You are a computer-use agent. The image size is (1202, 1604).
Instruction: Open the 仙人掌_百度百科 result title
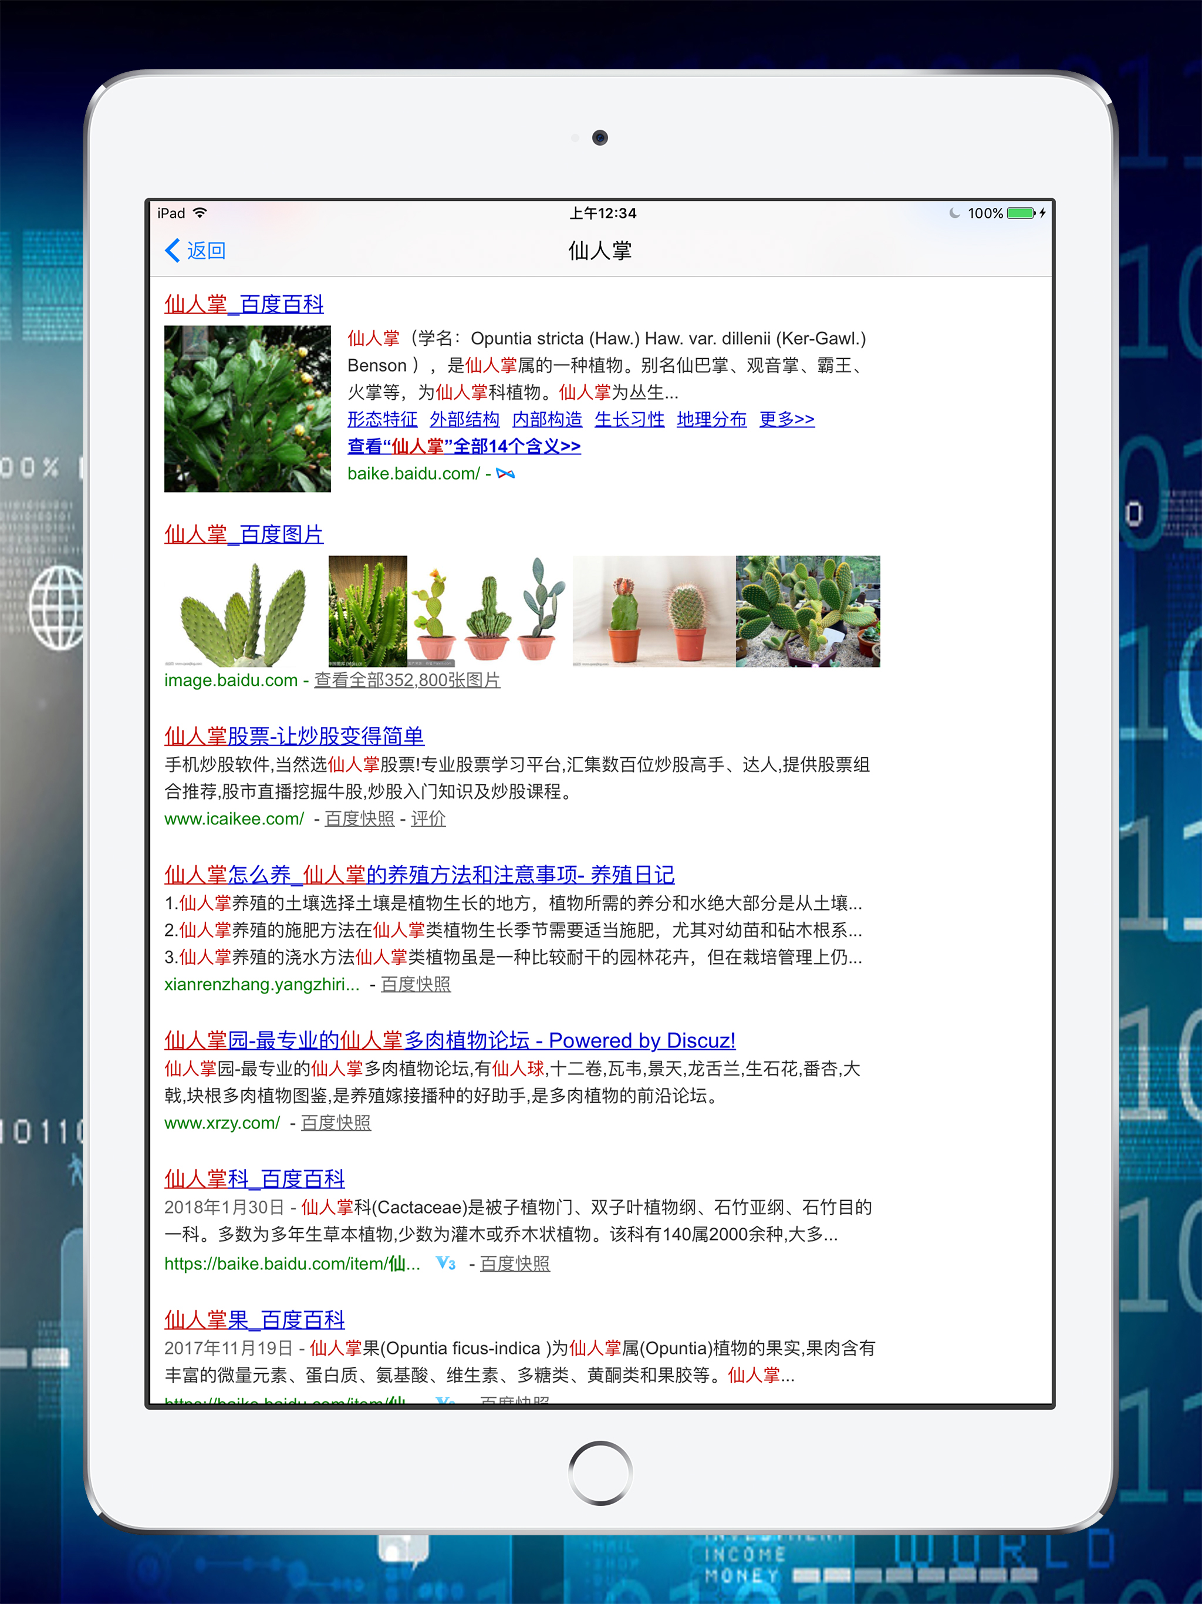tap(244, 304)
